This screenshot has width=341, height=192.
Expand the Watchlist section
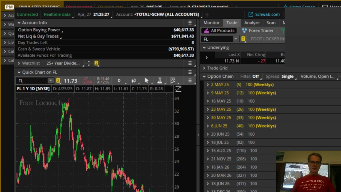(19, 63)
